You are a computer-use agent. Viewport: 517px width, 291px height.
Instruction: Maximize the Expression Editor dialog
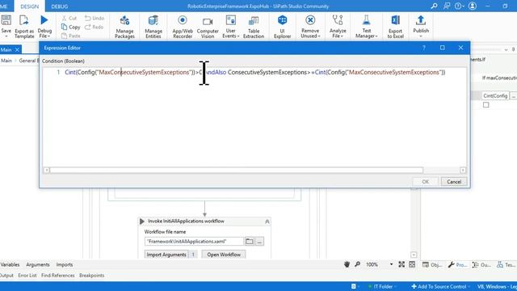click(x=442, y=48)
